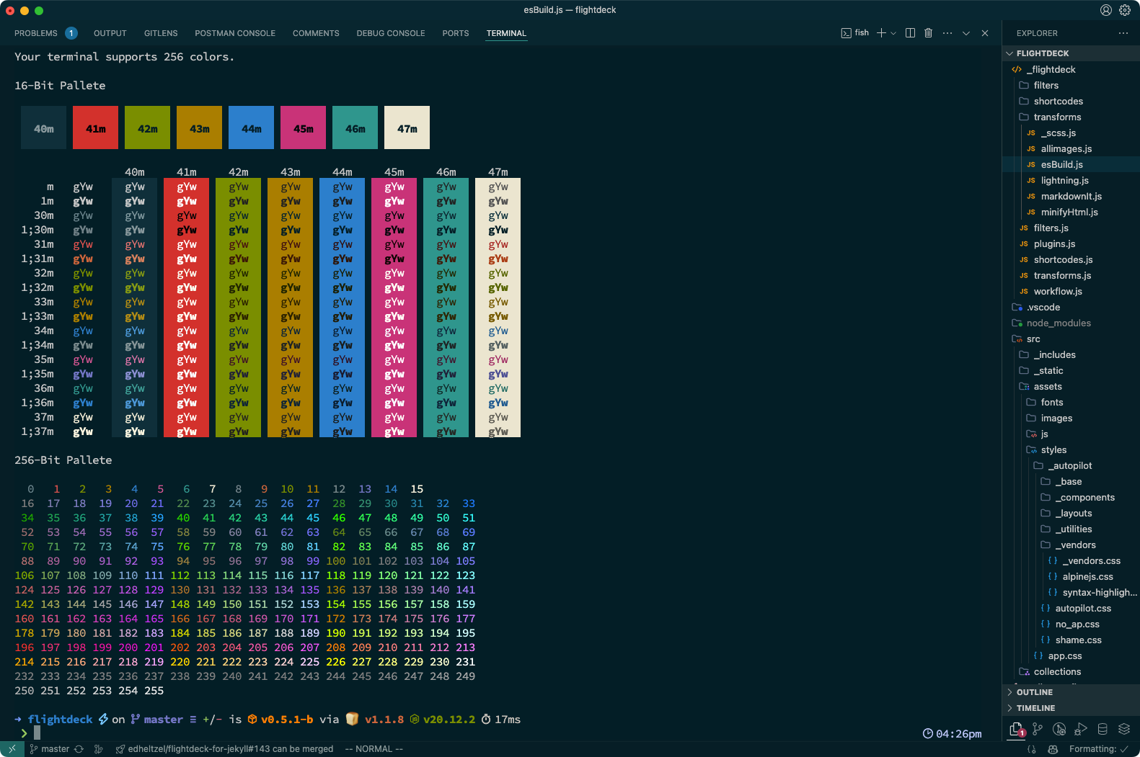Viewport: 1140px width, 757px height.
Task: Open the stacked layers view icon
Action: click(1124, 729)
